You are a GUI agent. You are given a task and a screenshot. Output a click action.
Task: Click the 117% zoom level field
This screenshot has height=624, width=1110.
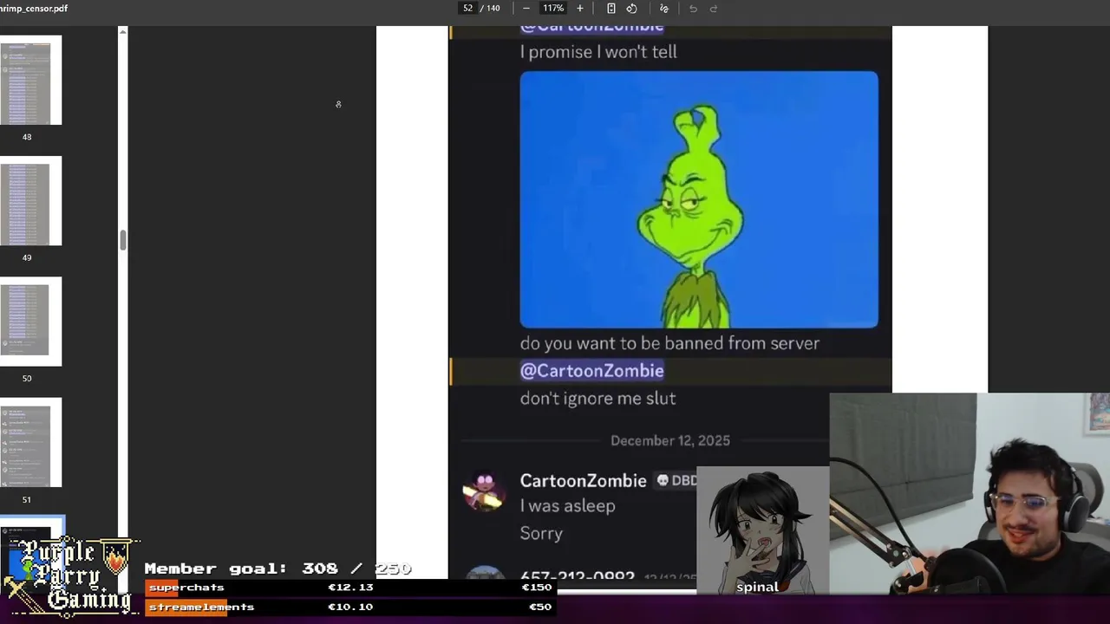point(553,9)
